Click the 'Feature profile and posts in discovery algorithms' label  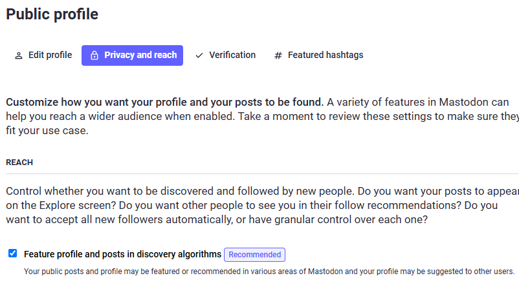point(122,254)
